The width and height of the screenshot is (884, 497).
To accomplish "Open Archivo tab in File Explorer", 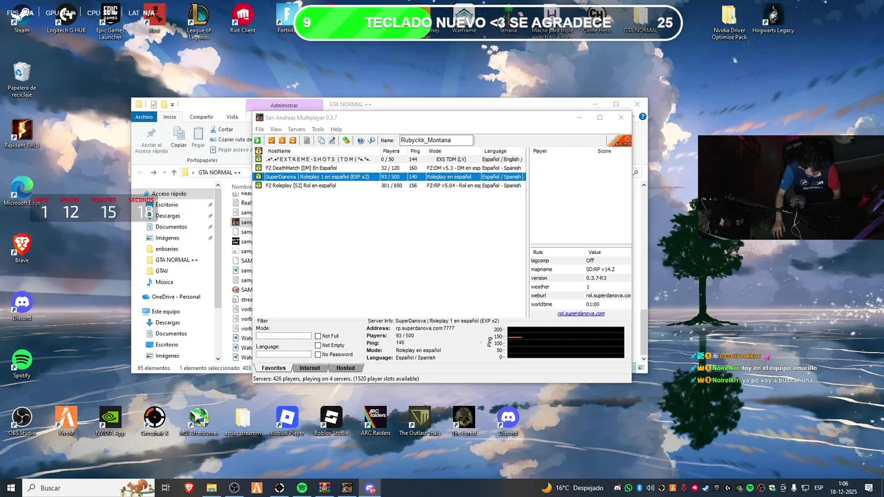I will (x=144, y=117).
